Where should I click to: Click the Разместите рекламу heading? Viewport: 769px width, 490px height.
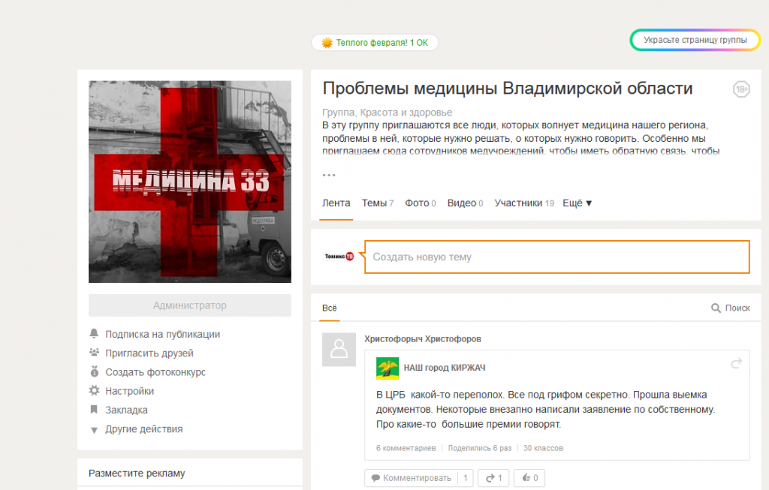(x=137, y=473)
